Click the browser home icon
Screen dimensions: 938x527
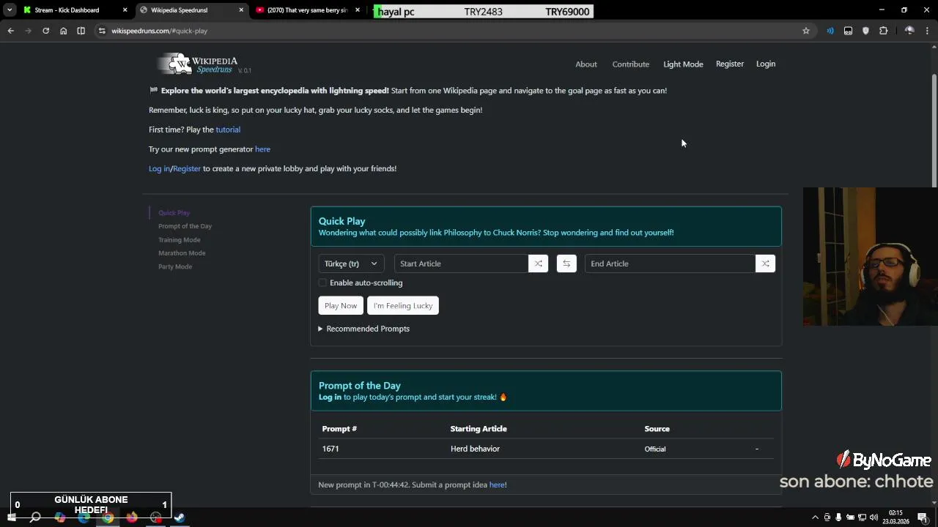[63, 31]
